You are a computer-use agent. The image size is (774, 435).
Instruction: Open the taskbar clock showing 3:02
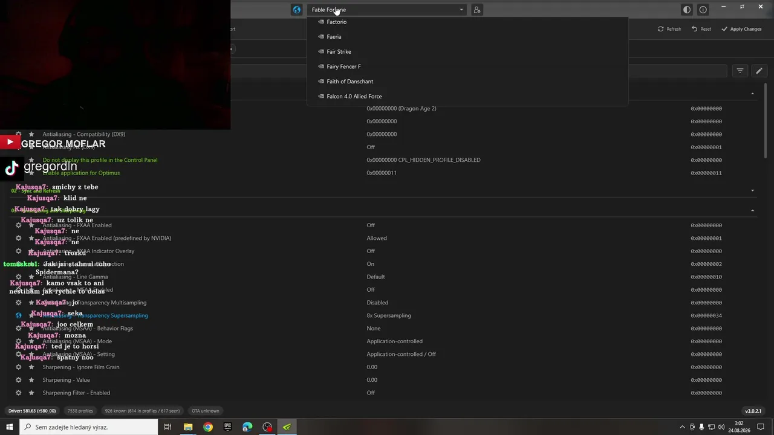pos(739,427)
